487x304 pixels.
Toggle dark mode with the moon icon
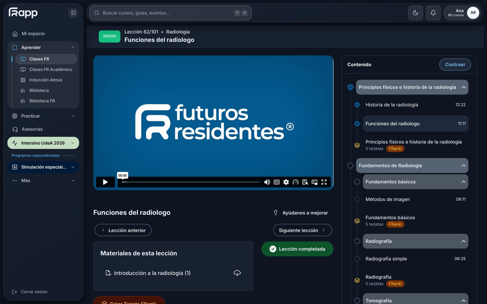(415, 13)
